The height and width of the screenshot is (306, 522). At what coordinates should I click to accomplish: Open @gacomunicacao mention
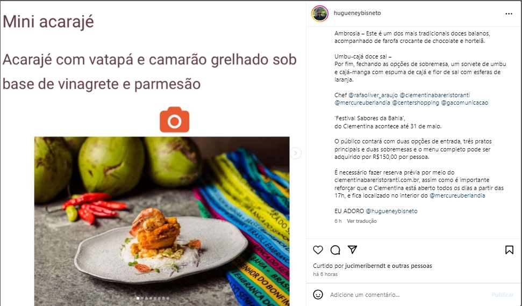click(464, 103)
